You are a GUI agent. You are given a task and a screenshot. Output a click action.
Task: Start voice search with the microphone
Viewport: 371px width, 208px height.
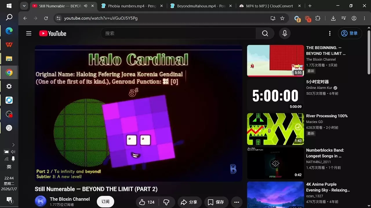[x=285, y=34]
